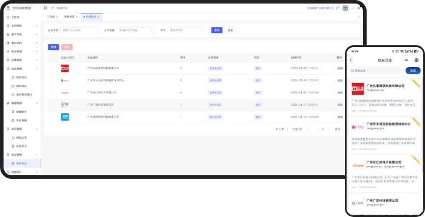Click 编辑 for the 2025-03-25 11:40:16 row
Image resolution: width=425 pixels, height=217 pixels.
coord(340,92)
